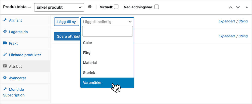Click the Avancerat gear icon
Image resolution: width=252 pixels, height=104 pixels.
click(x=5, y=78)
